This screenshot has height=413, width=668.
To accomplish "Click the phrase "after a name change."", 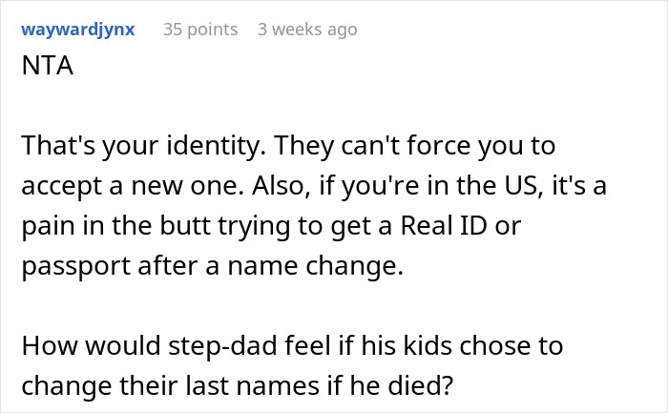I will 270,266.
